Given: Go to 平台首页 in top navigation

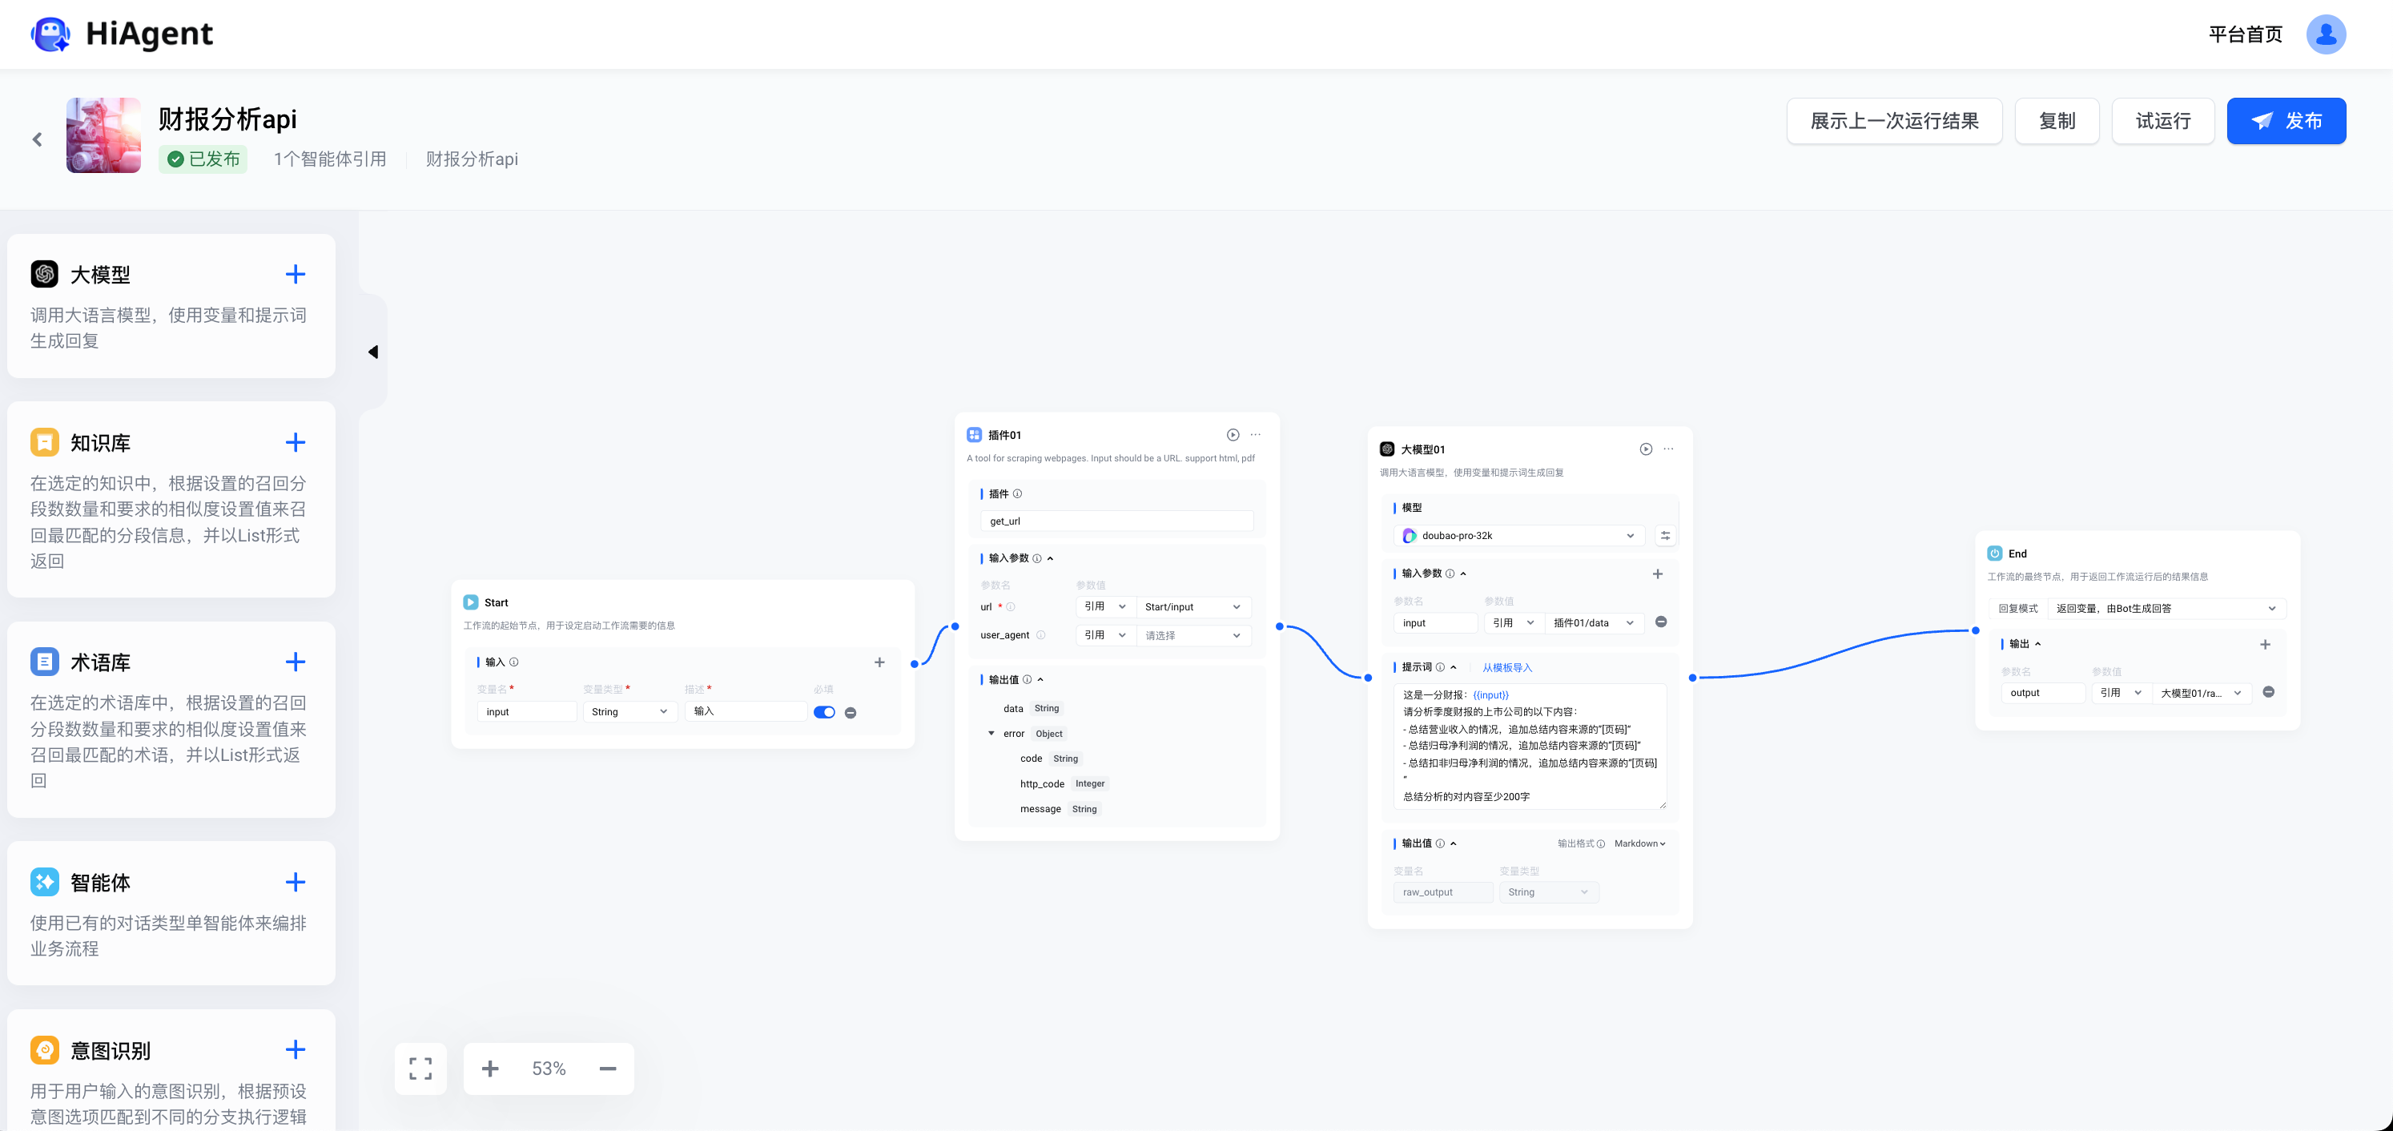Looking at the screenshot, I should click(x=2244, y=34).
